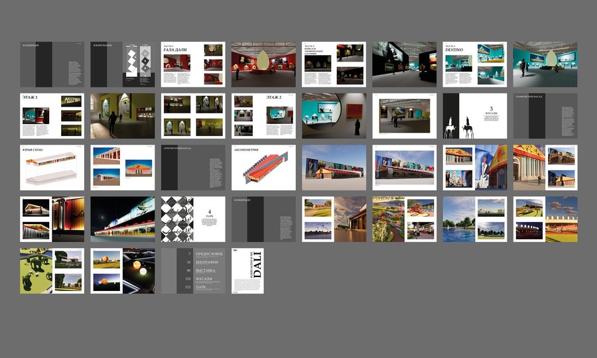Select the ГРАФИЧЕСКИЙ ФАСАД spread
This screenshot has height=358, width=597.
(x=545, y=116)
